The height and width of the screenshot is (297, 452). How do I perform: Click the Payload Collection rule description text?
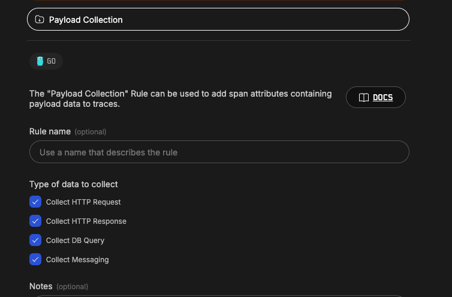tap(180, 99)
